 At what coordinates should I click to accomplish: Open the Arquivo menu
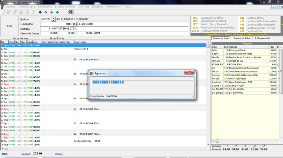[x=11, y=7]
